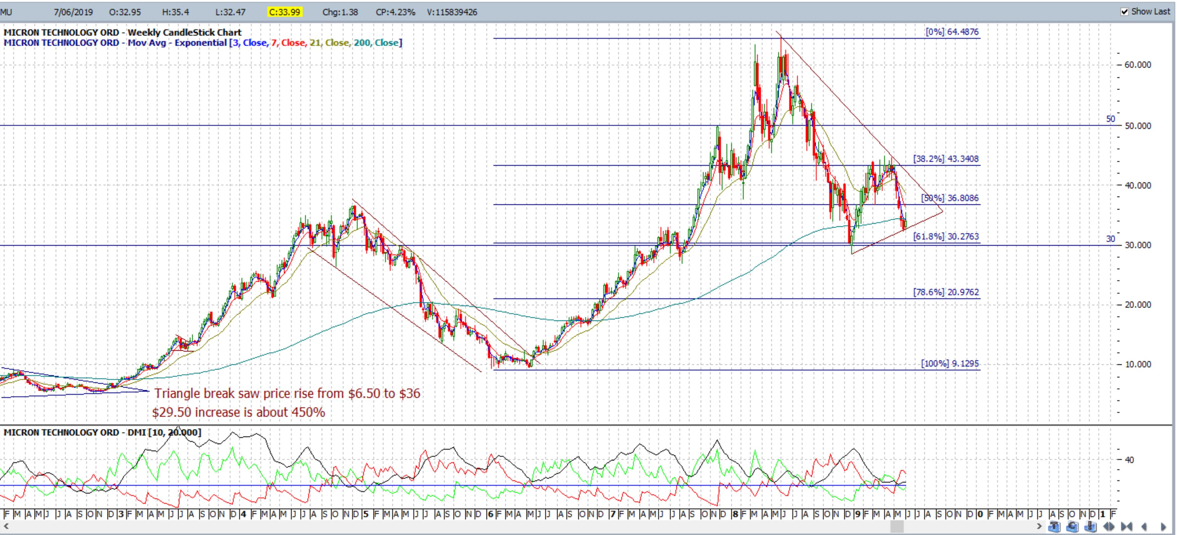Click the compress time axis arrows icon
1177x535 pixels.
pyautogui.click(x=1127, y=527)
